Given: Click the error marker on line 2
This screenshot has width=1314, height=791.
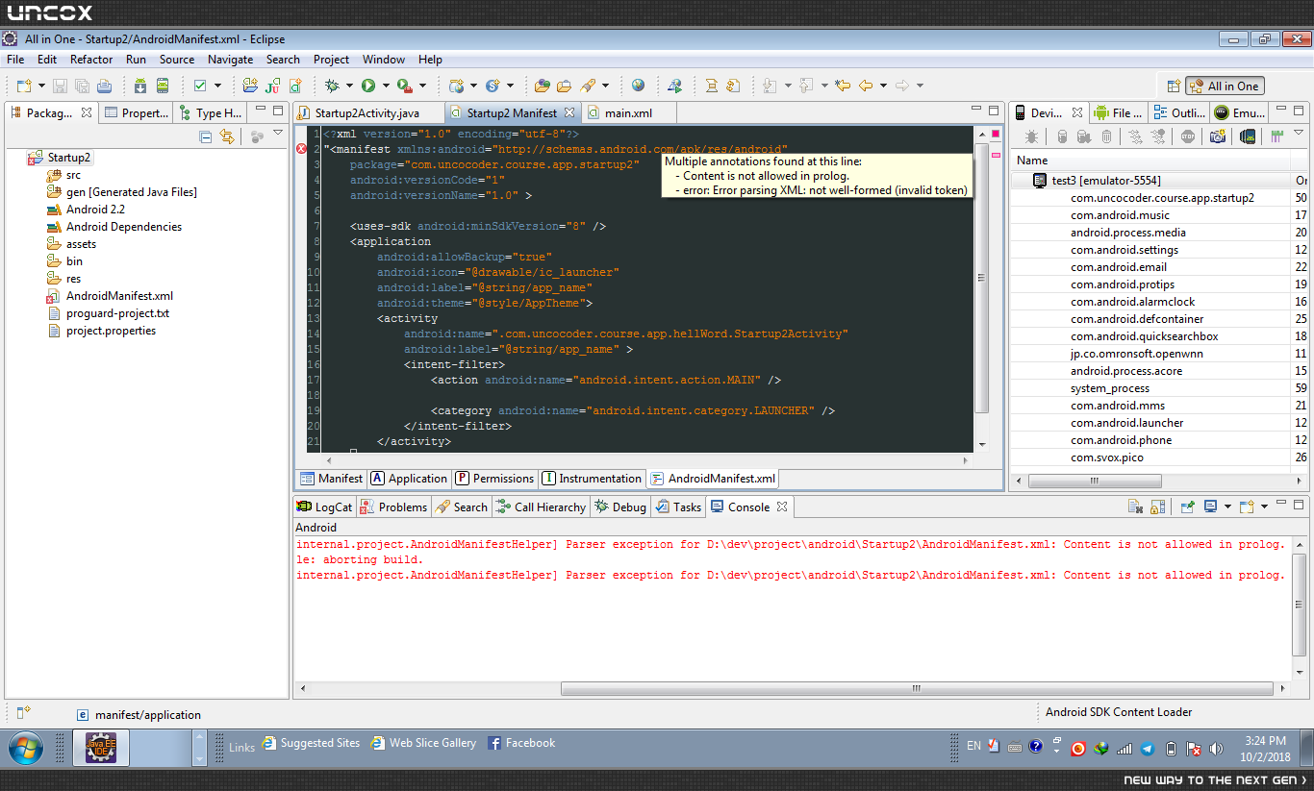Looking at the screenshot, I should pyautogui.click(x=301, y=149).
